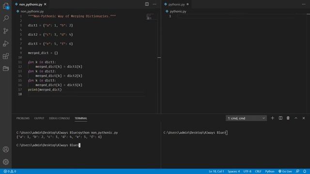This screenshot has width=310, height=174.
Task: Click left editor vertical scrollbar marker
Action: pyautogui.click(x=159, y=58)
